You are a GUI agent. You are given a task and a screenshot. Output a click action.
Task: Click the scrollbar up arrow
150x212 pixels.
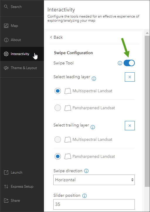click(147, 33)
